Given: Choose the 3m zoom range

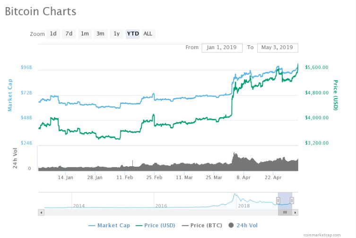Looking at the screenshot, I should point(100,34).
